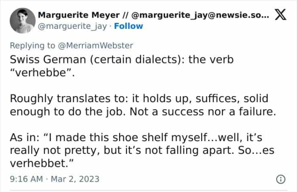
Task: Click the X logo icon
Action: [x=281, y=15]
